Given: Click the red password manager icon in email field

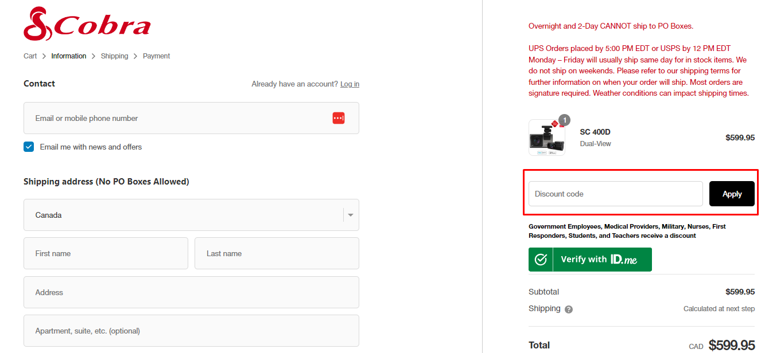Looking at the screenshot, I should click(x=339, y=118).
